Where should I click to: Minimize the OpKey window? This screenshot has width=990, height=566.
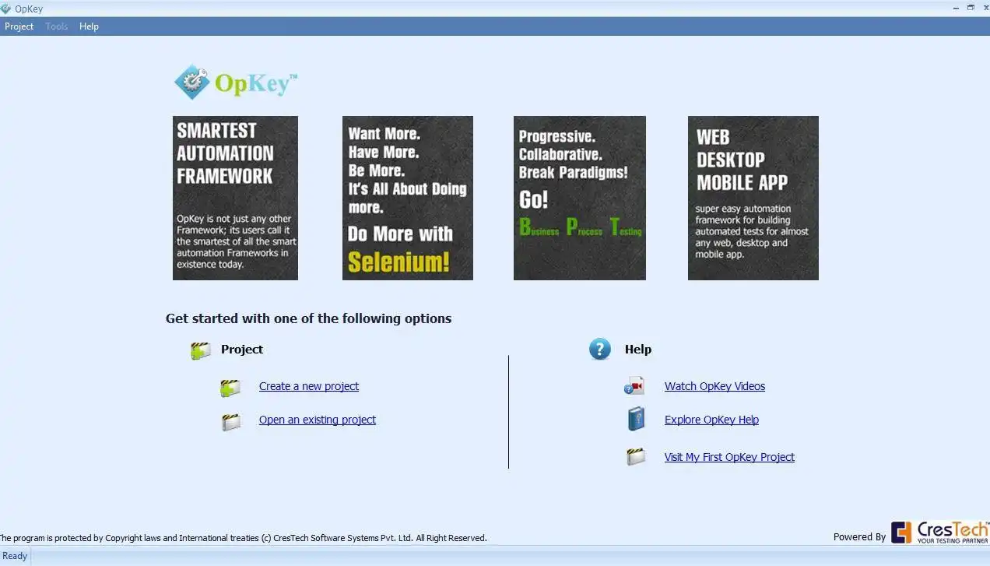956,7
